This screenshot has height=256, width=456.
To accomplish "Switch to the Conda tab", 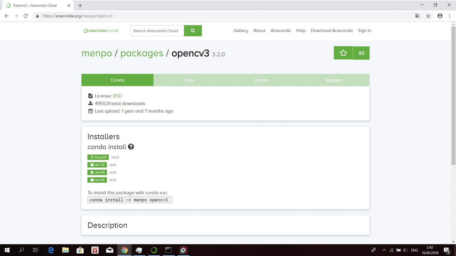I will pyautogui.click(x=117, y=80).
